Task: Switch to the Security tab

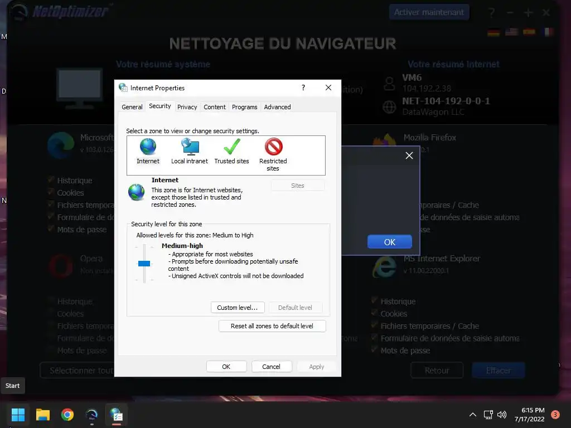Action: 160,106
